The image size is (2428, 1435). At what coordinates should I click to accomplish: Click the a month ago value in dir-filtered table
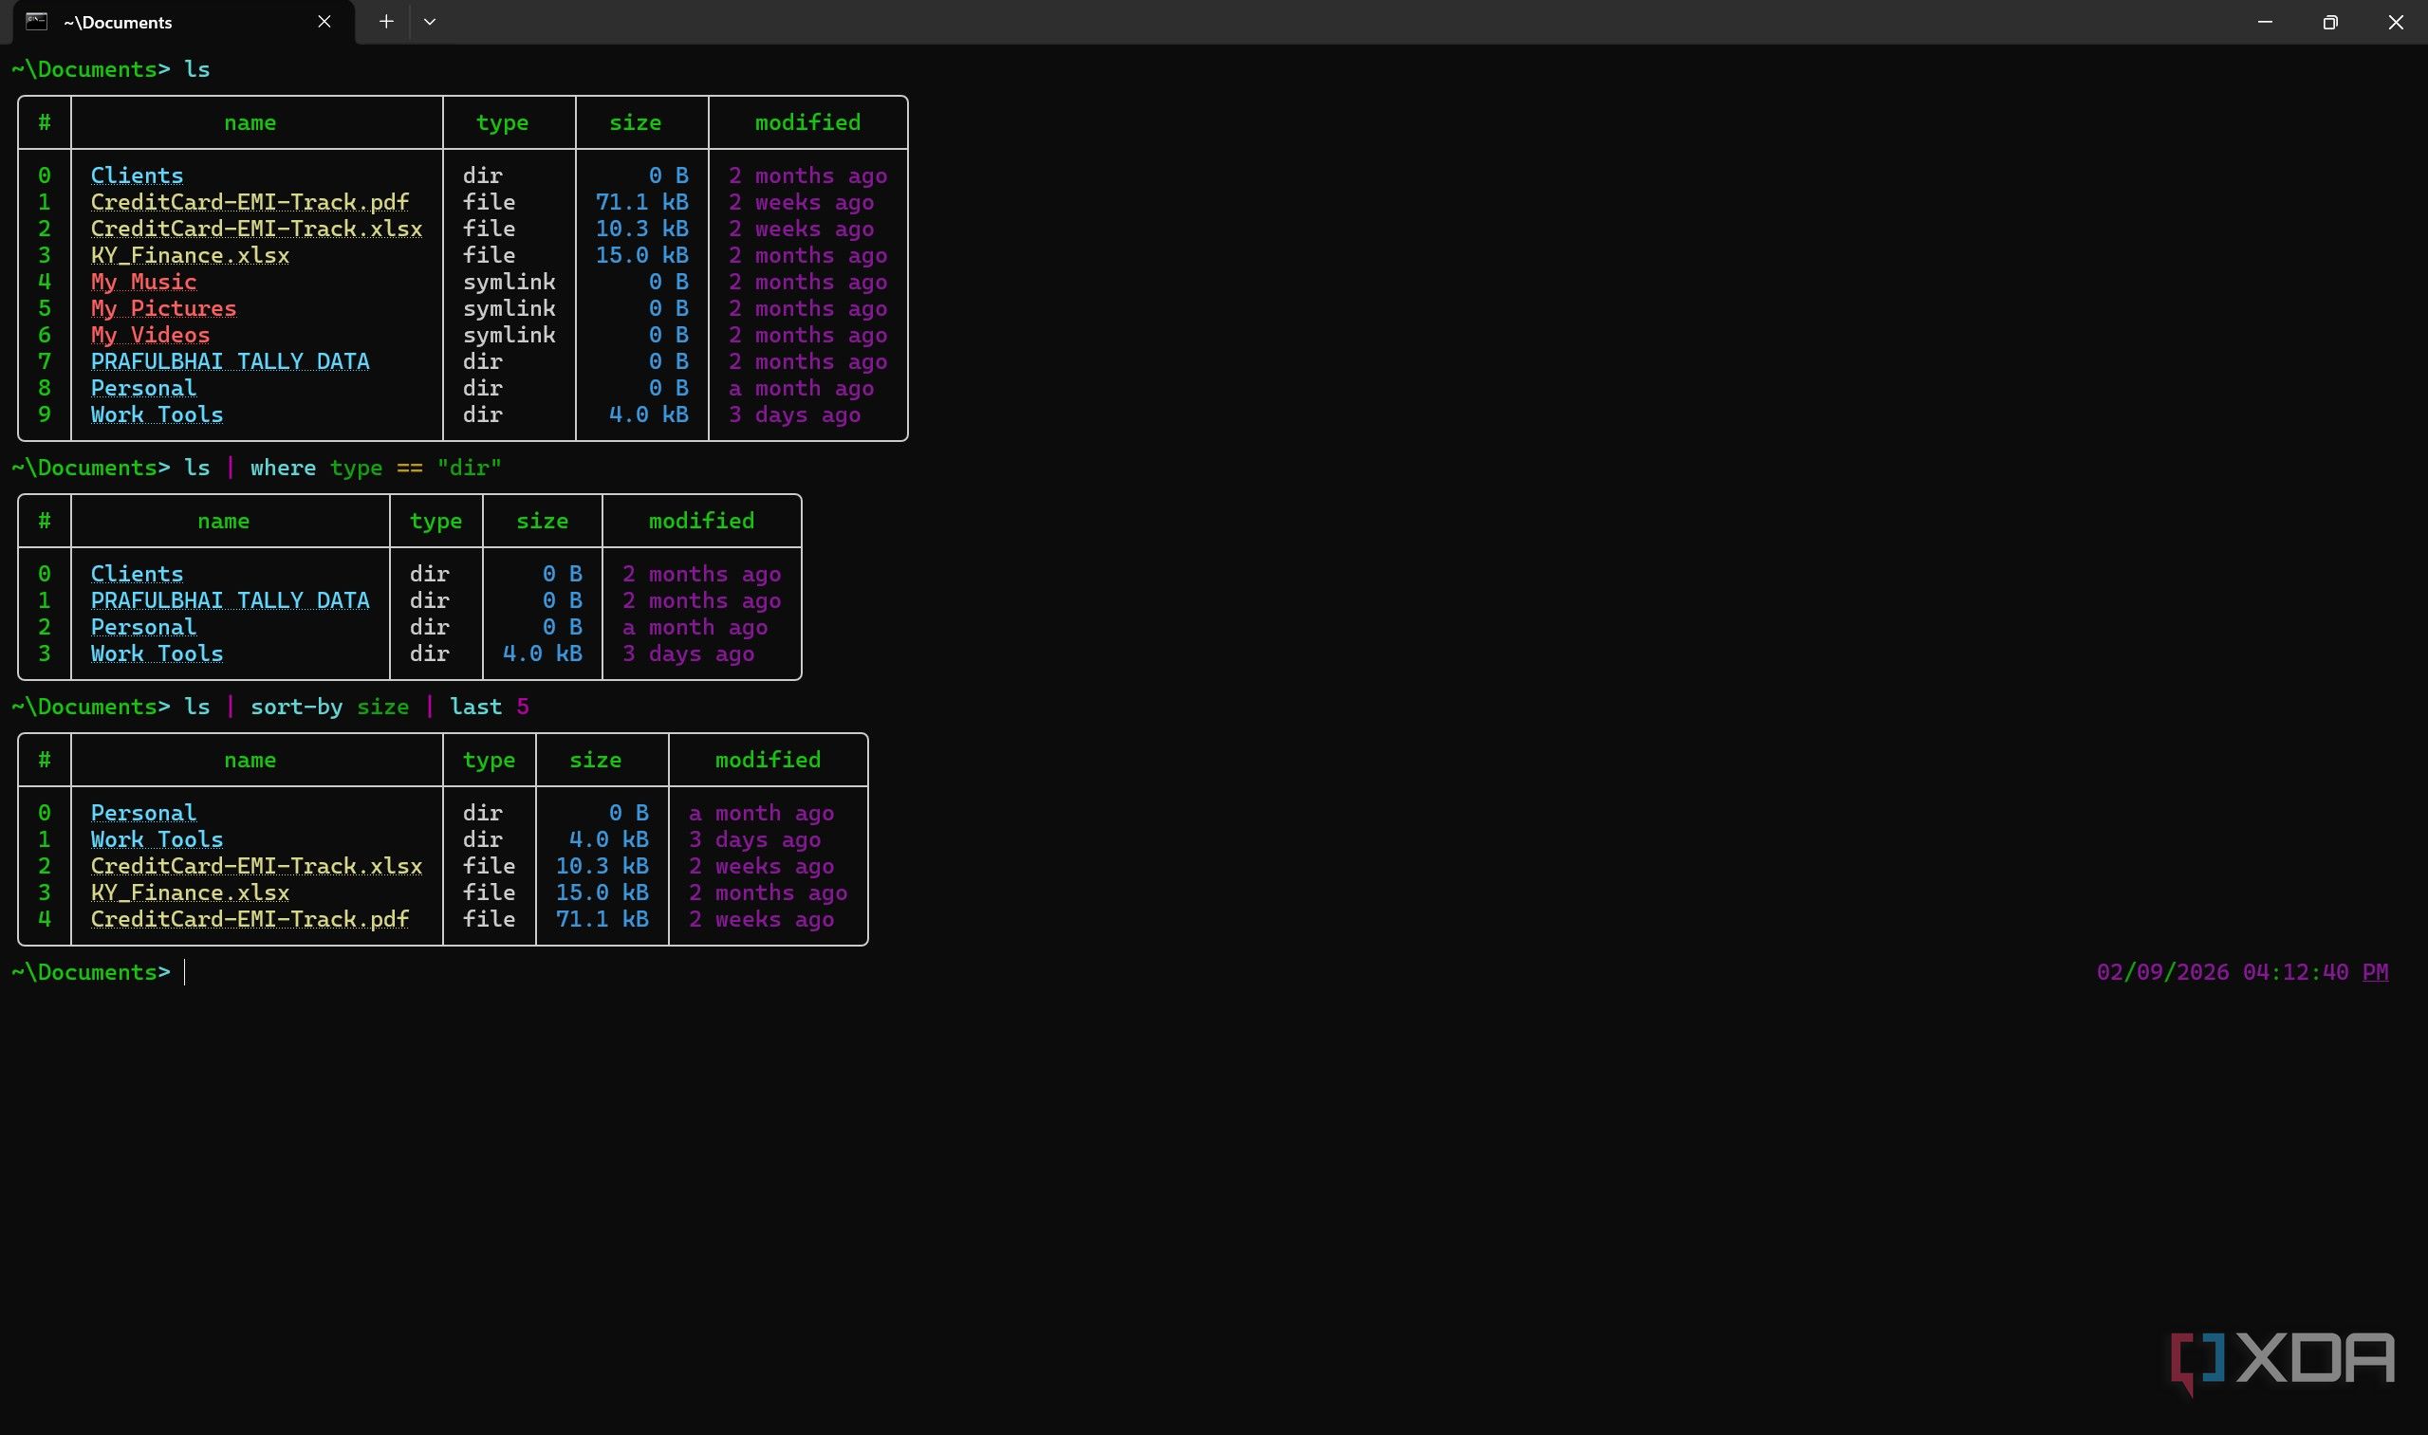[695, 627]
